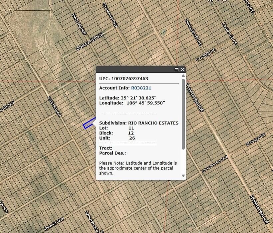The height and width of the screenshot is (233, 273).
Task: Click the Rion Dr NW map label
Action: [54, 224]
